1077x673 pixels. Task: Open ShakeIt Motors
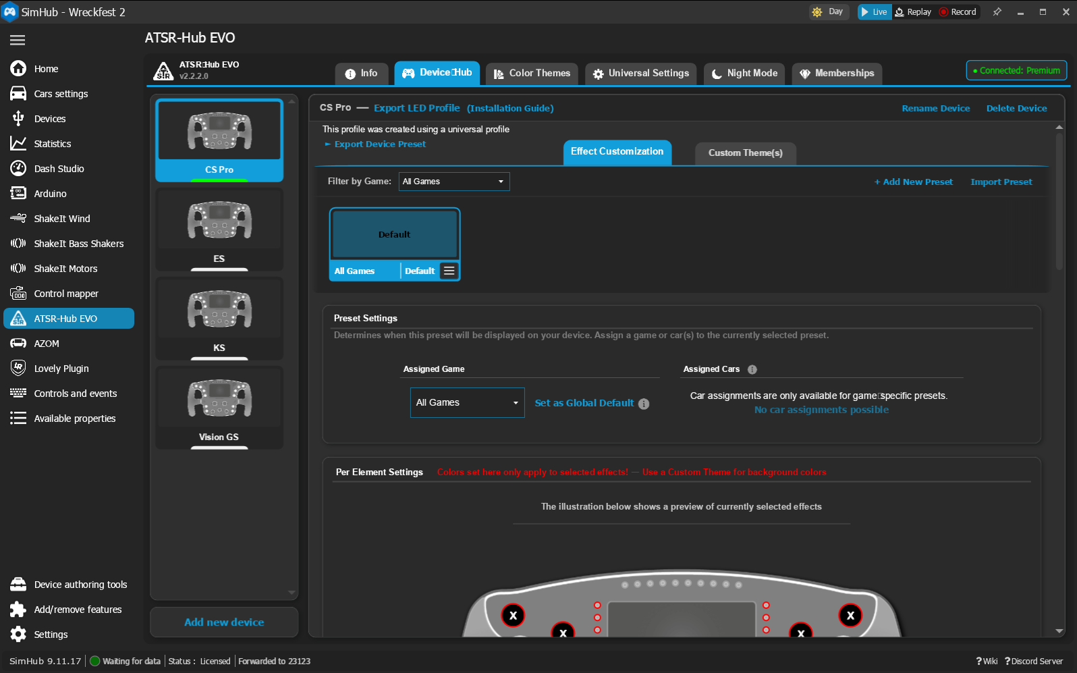click(x=66, y=269)
